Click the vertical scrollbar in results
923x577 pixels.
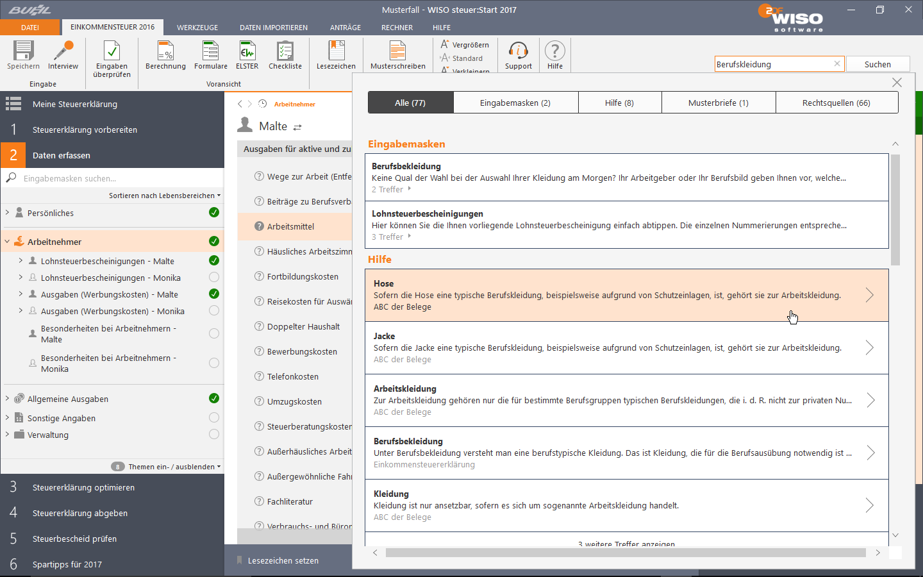895,210
